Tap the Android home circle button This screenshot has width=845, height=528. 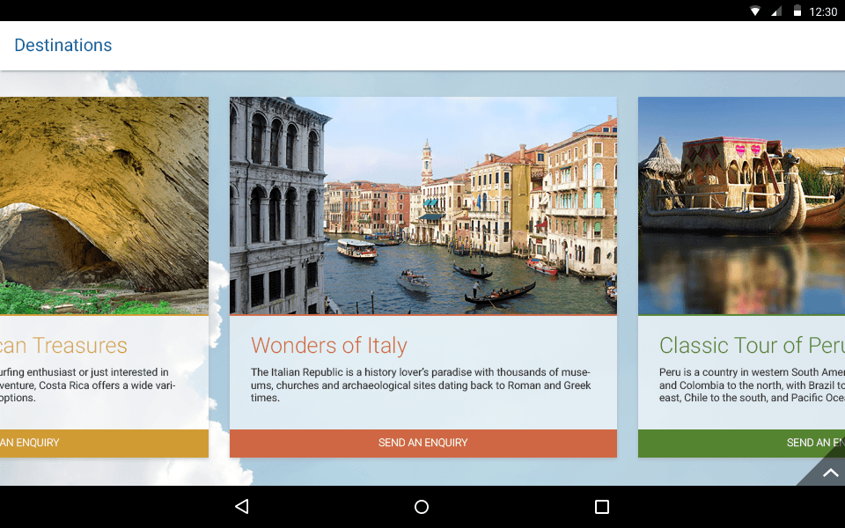[422, 507]
